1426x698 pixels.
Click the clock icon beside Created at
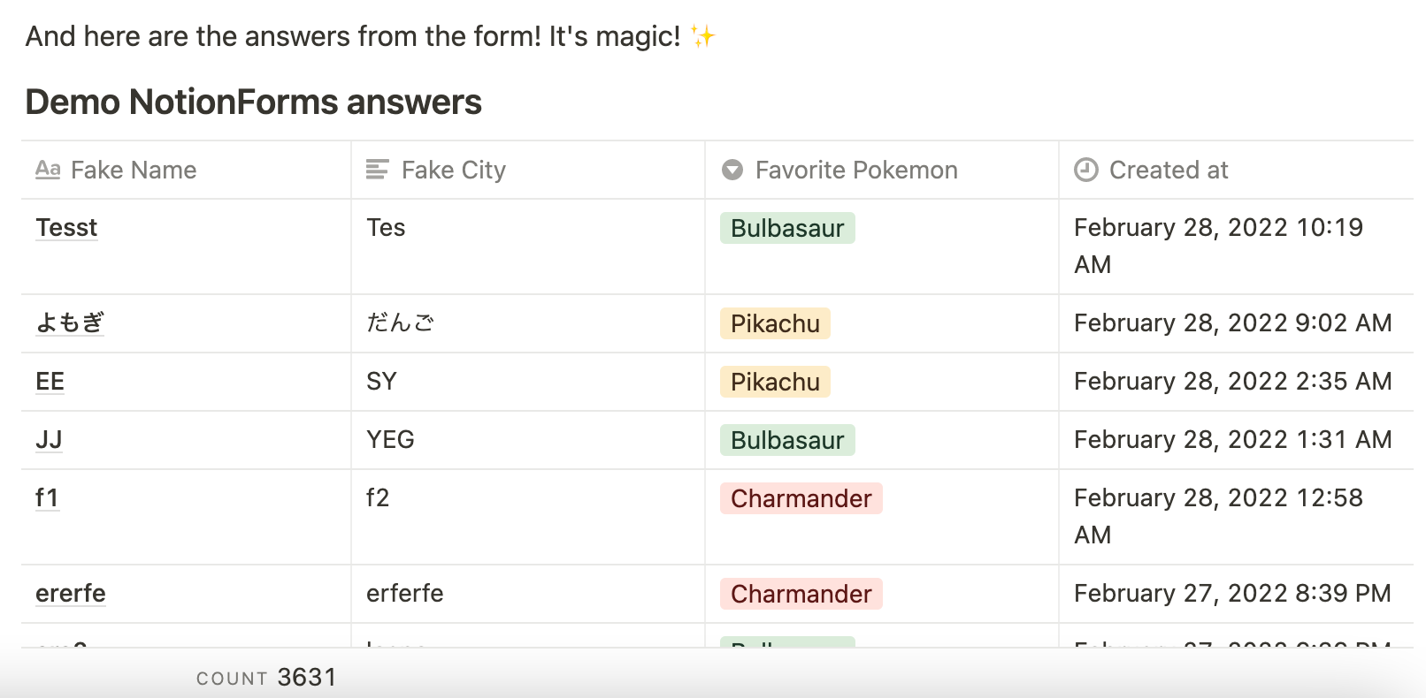[1086, 170]
